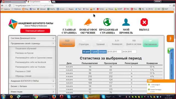The height and width of the screenshot is (99, 176).
Task: Open the Perfect bookmark
Action: click(100, 9)
